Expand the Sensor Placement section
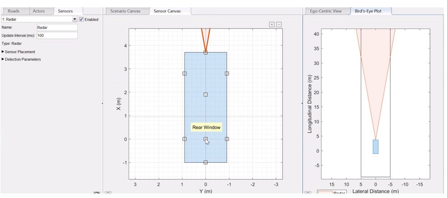 pyautogui.click(x=3, y=52)
